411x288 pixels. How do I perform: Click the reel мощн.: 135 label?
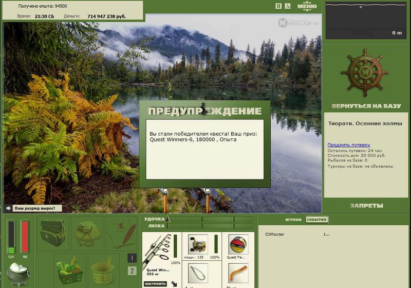[x=194, y=257]
